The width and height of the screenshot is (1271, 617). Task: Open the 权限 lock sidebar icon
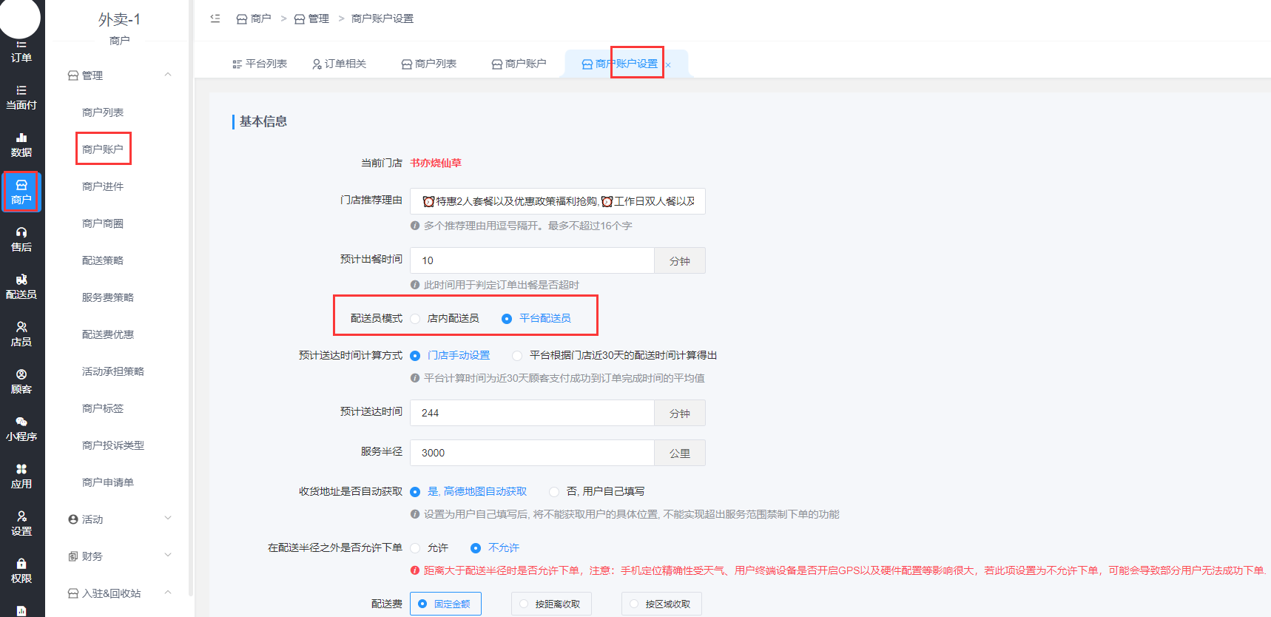tap(21, 571)
